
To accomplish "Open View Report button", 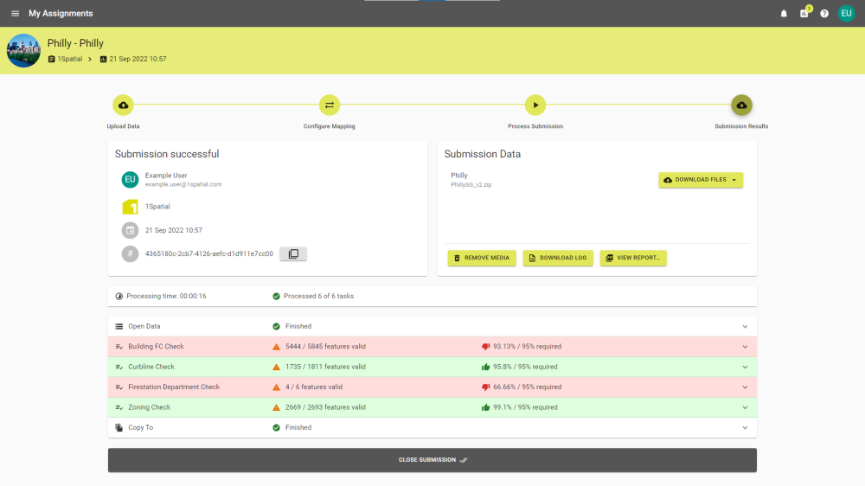I will [633, 258].
